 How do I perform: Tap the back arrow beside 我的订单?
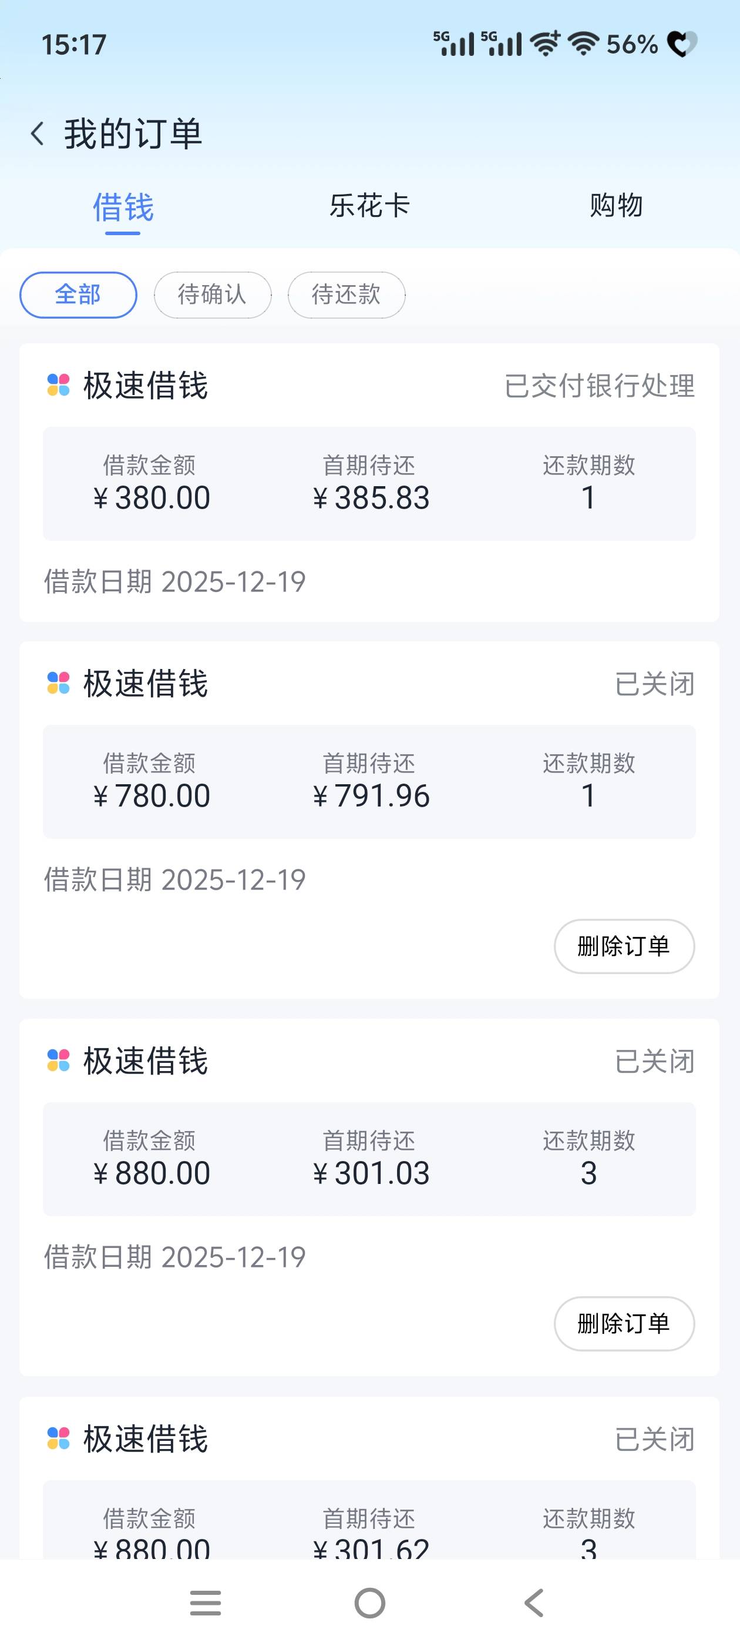click(38, 134)
